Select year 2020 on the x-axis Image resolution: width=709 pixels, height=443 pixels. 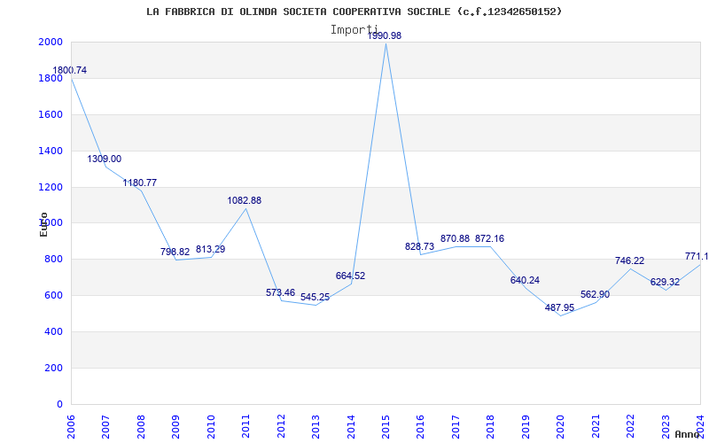(x=561, y=427)
